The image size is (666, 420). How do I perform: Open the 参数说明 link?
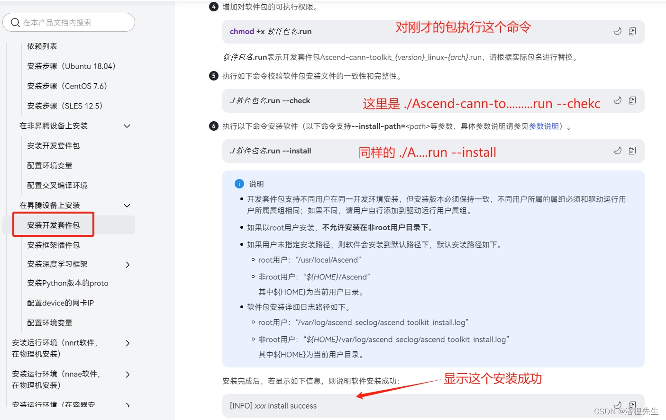[544, 126]
